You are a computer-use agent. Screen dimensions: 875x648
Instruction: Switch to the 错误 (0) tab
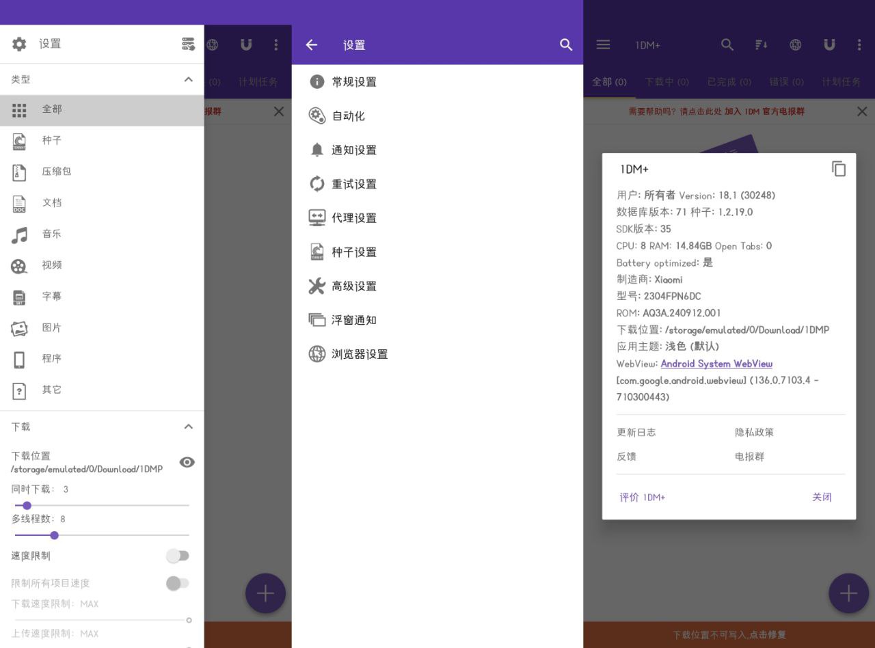pos(786,82)
